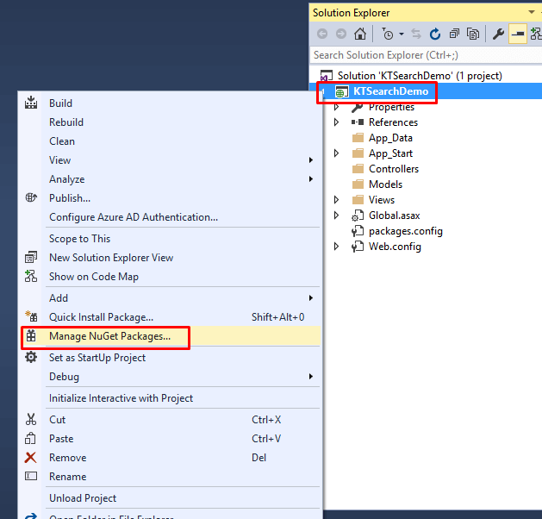The image size is (542, 519).
Task: Click the Show on Code Map icon
Action: tap(31, 276)
